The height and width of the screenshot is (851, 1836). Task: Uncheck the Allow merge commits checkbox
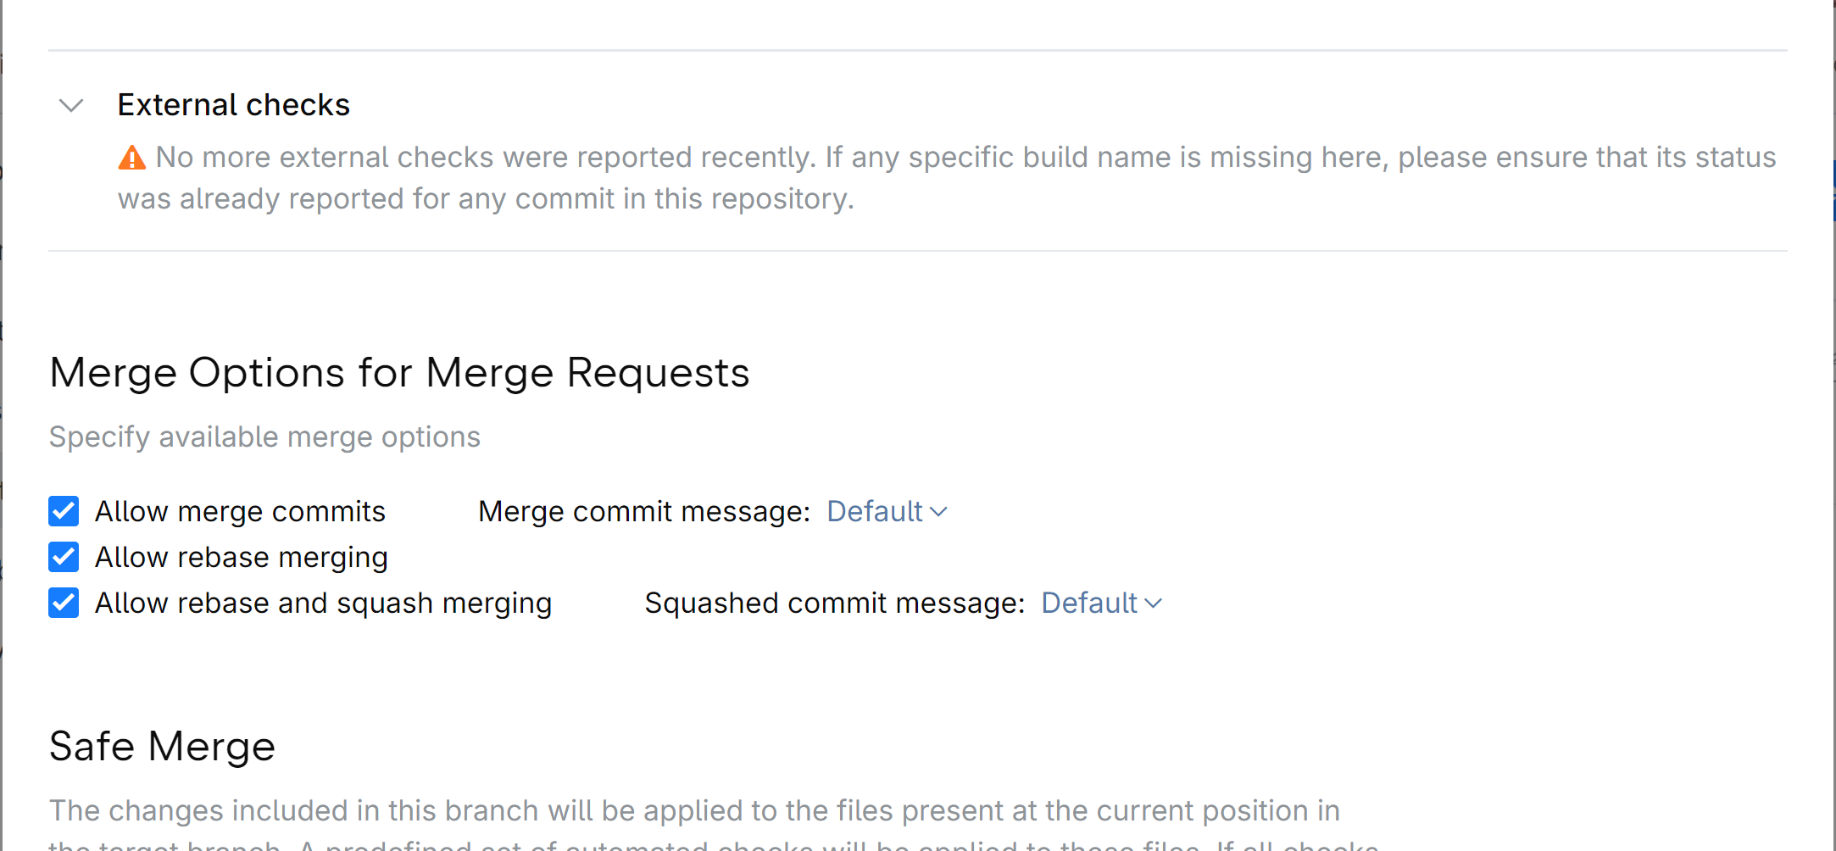pyautogui.click(x=64, y=511)
